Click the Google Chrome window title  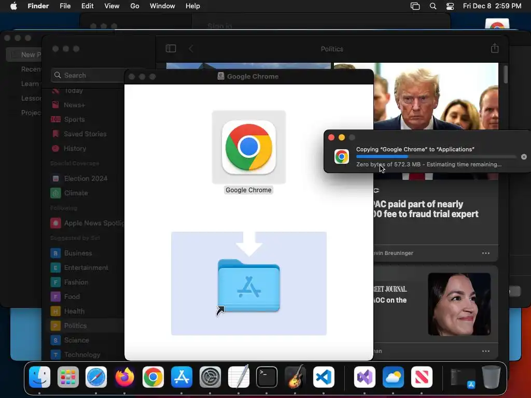[x=253, y=77]
